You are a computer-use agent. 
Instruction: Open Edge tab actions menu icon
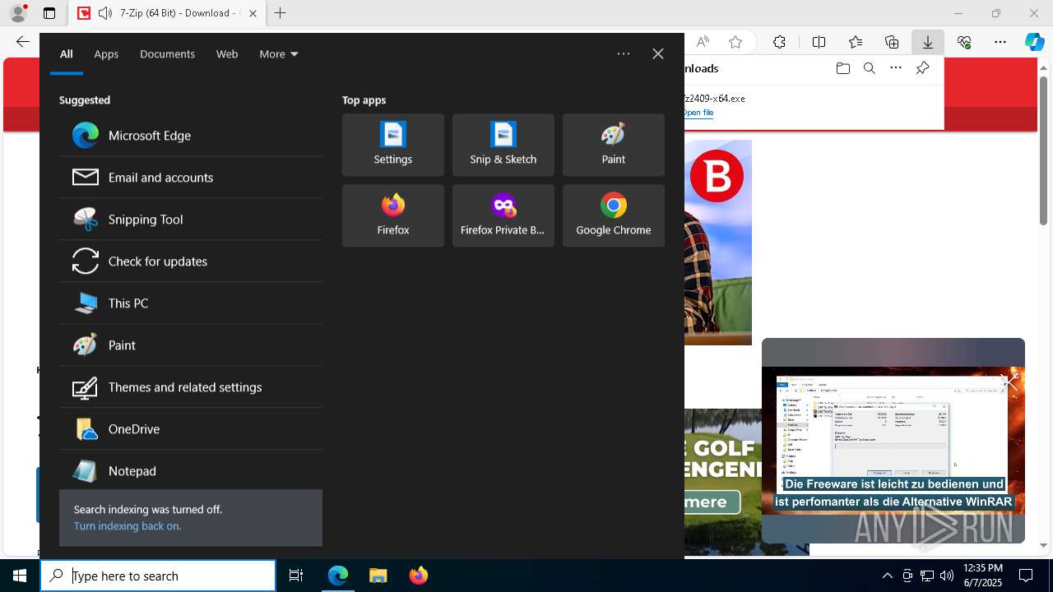[x=49, y=13]
